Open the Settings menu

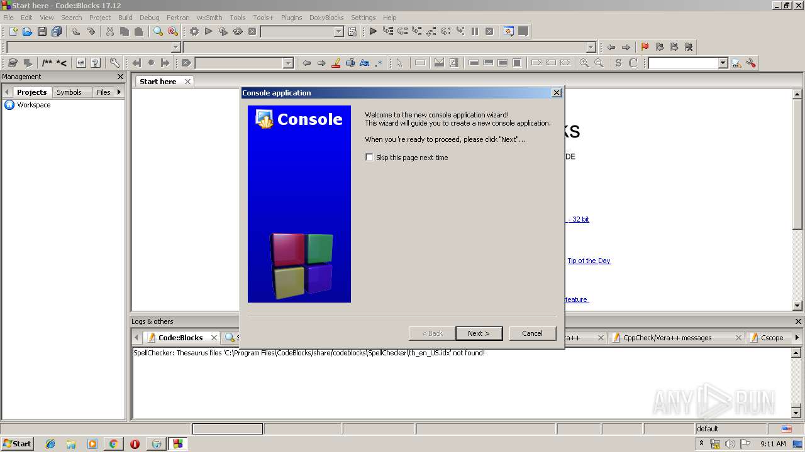click(x=363, y=18)
